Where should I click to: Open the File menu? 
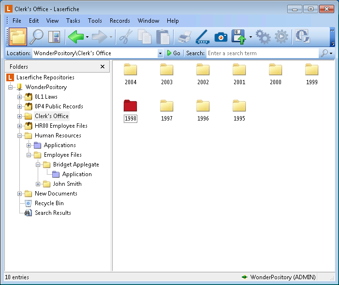16,21
